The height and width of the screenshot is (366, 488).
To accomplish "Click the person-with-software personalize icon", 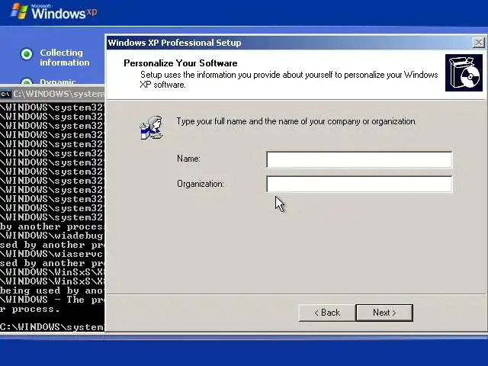I will pos(152,127).
